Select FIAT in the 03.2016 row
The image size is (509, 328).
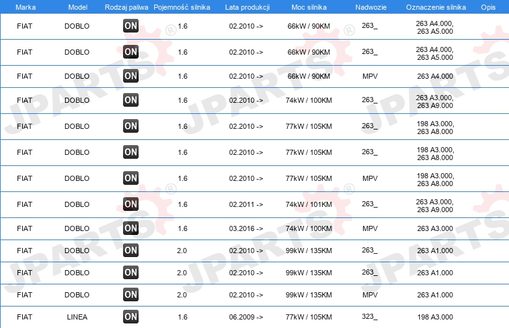click(25, 228)
